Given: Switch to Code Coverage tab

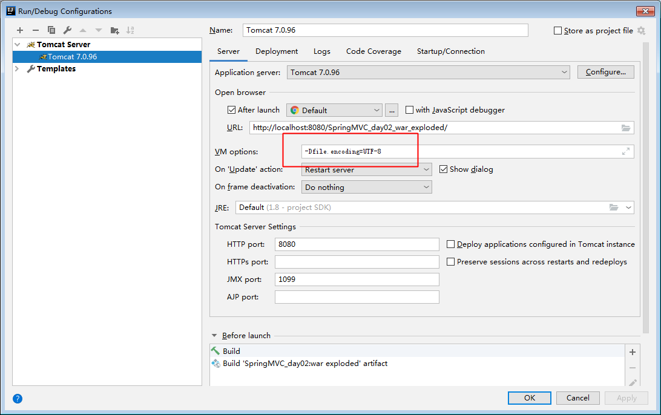Looking at the screenshot, I should [373, 51].
